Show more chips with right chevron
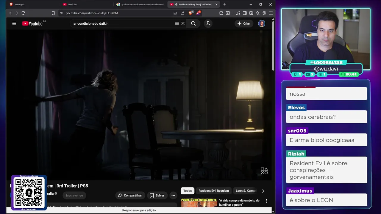The image size is (381, 214). click(263, 191)
